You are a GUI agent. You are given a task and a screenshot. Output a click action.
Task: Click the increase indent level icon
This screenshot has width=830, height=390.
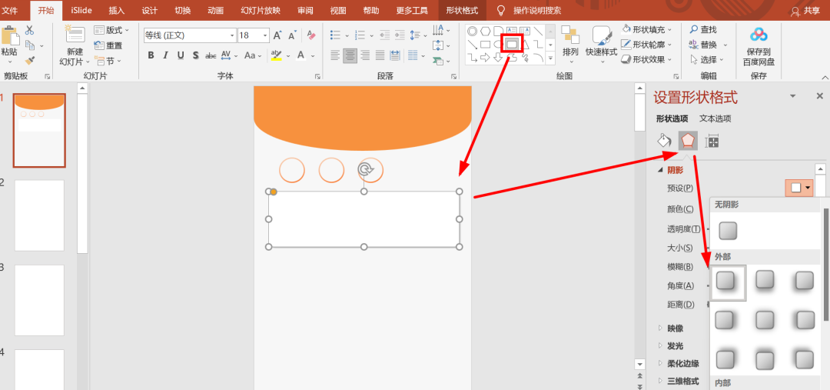point(400,35)
